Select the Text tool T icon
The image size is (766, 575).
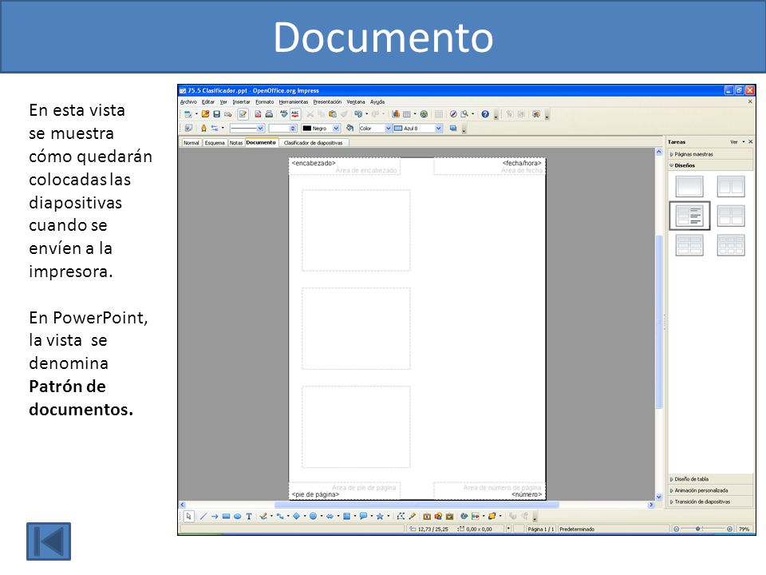(249, 517)
